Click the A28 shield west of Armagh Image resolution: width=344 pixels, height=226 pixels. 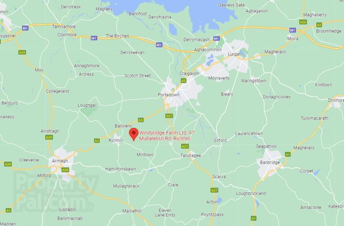[x=8, y=165]
